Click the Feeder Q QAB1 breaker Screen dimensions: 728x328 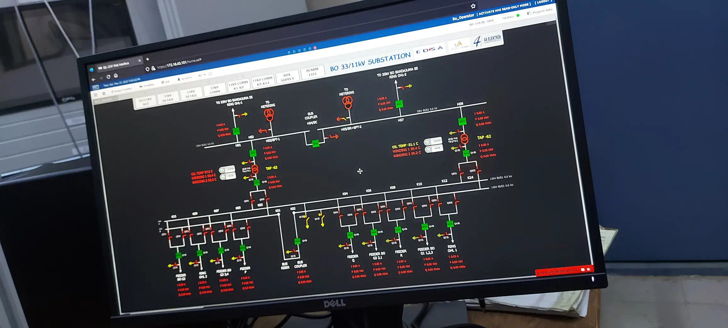[350, 235]
